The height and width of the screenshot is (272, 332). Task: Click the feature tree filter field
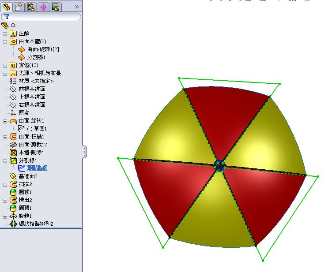tap(41, 16)
